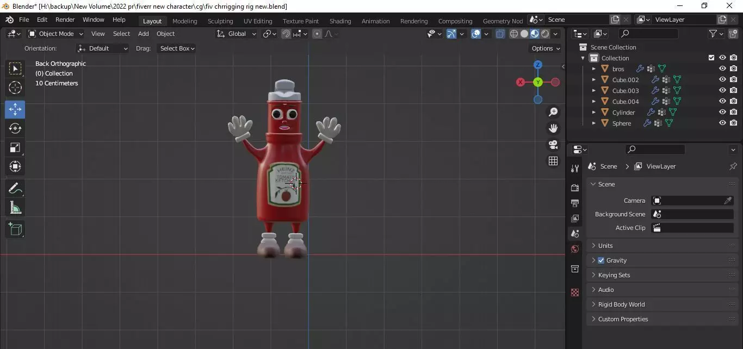Toggle the camera view icon

pos(553,145)
